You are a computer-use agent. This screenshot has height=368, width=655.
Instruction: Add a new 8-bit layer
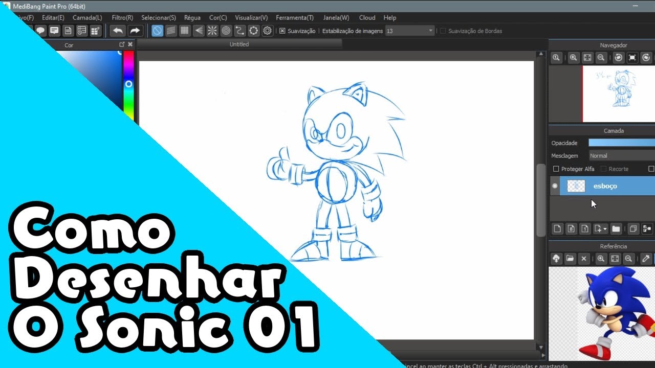coord(572,228)
